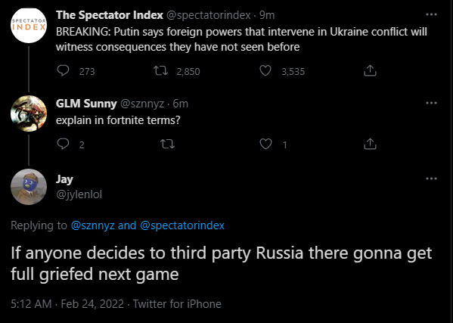Open more options for GLM Sunny tweet
Image resolution: width=453 pixels, height=323 pixels.
click(x=431, y=103)
